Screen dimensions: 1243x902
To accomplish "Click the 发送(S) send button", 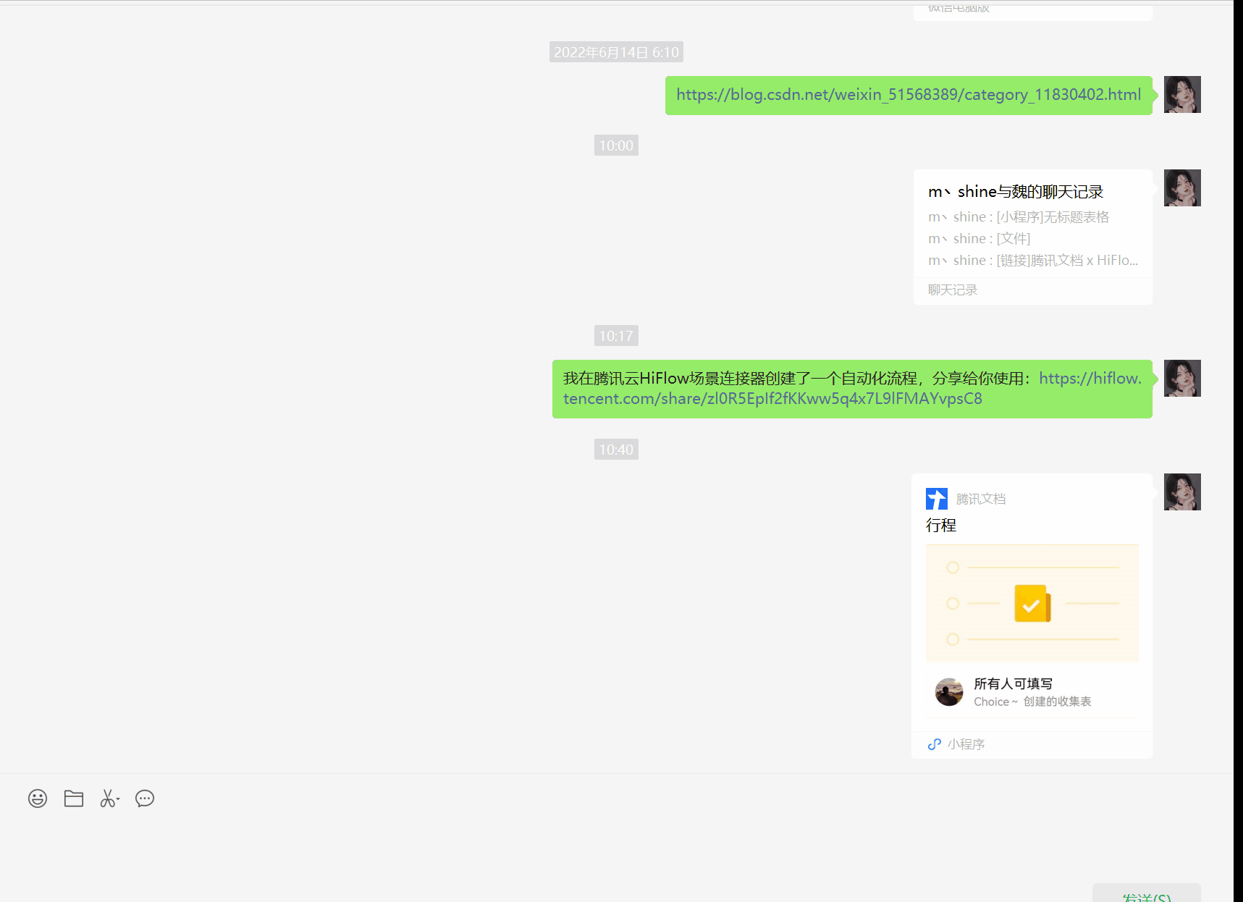I will tap(1147, 893).
